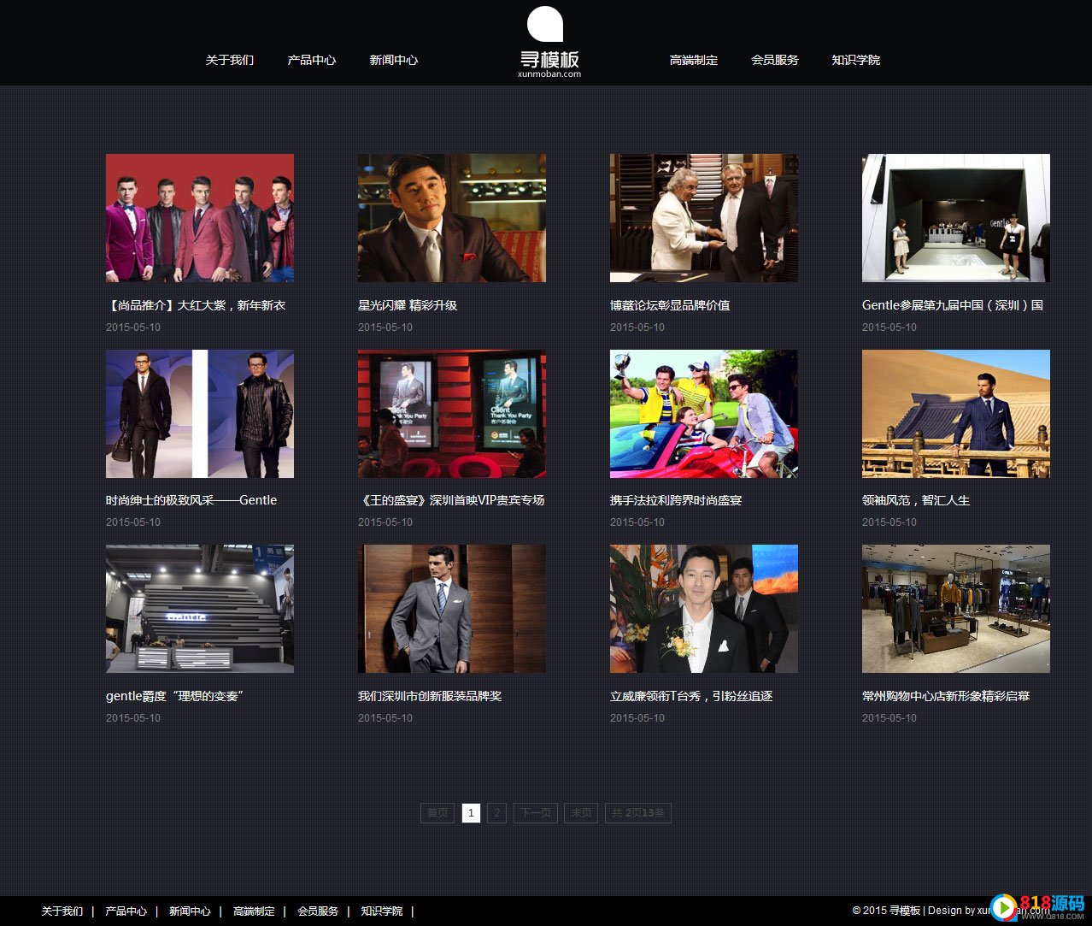Click 首页 first page pagination button
The width and height of the screenshot is (1092, 926).
pyautogui.click(x=437, y=813)
